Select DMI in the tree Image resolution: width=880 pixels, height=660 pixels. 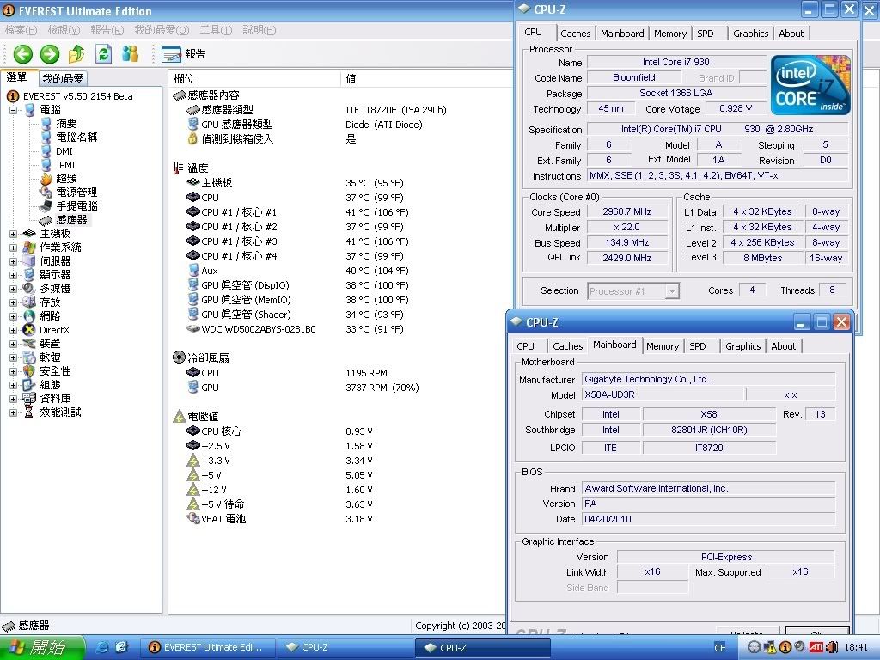pos(64,151)
